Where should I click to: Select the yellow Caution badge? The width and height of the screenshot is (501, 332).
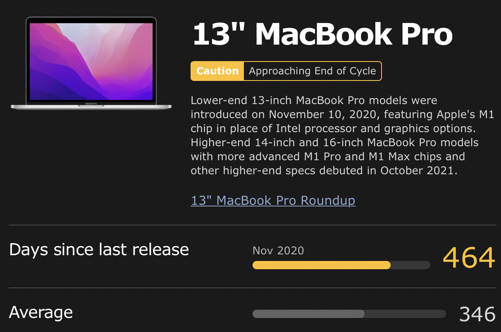click(217, 71)
